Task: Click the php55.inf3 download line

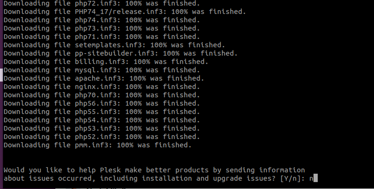Action: (101, 112)
